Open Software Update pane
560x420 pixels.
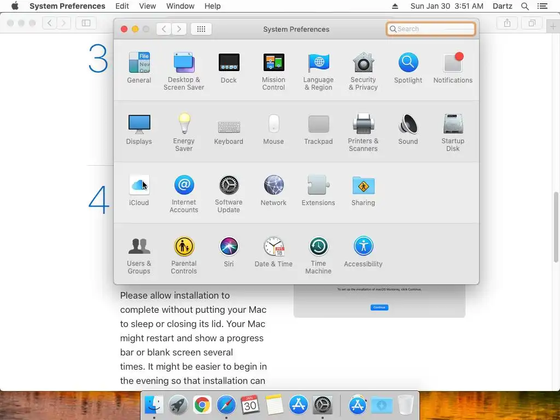pos(229,194)
